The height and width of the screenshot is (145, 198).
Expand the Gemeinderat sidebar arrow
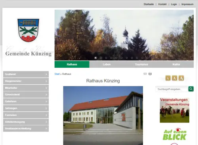pos(46,95)
